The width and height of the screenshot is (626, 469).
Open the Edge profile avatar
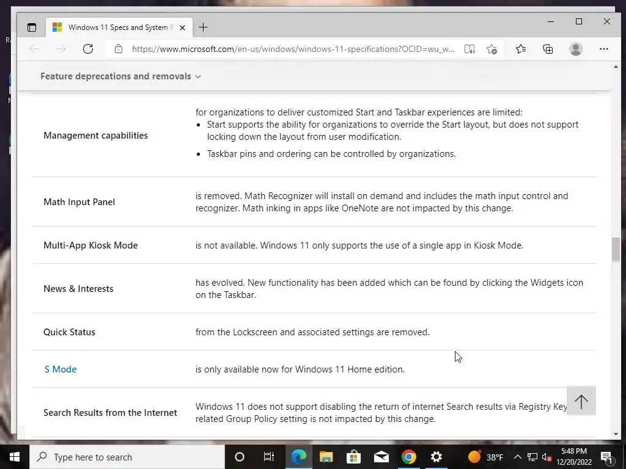pyautogui.click(x=576, y=49)
